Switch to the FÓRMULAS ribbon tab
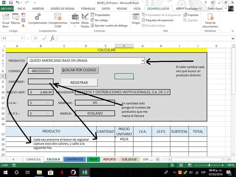This screenshot has width=236, height=177. pyautogui.click(x=87, y=8)
